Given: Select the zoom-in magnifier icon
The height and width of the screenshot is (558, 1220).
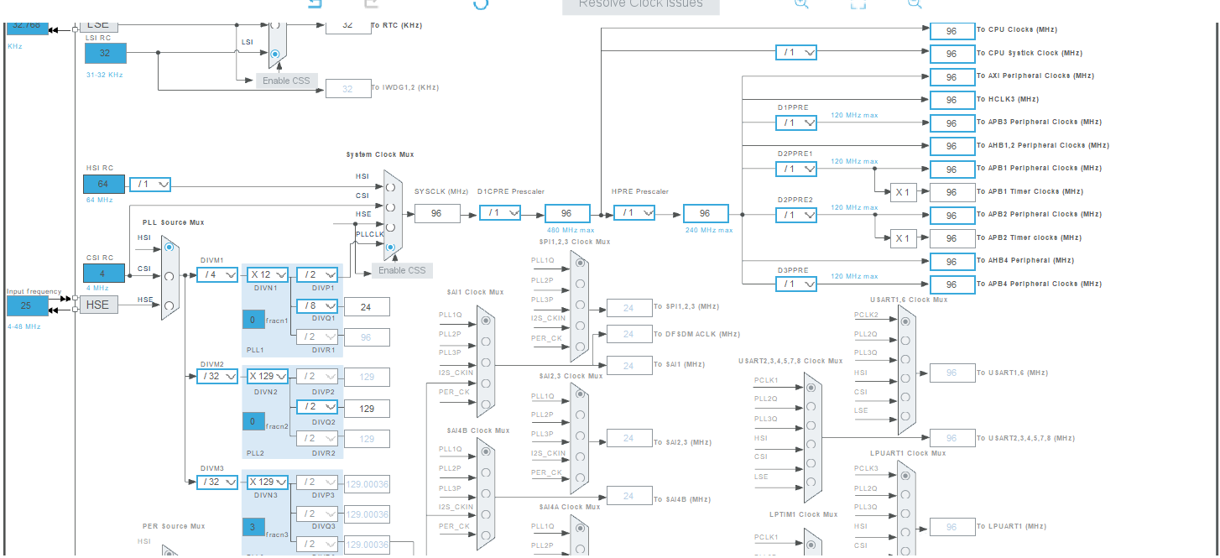Looking at the screenshot, I should click(x=800, y=4).
